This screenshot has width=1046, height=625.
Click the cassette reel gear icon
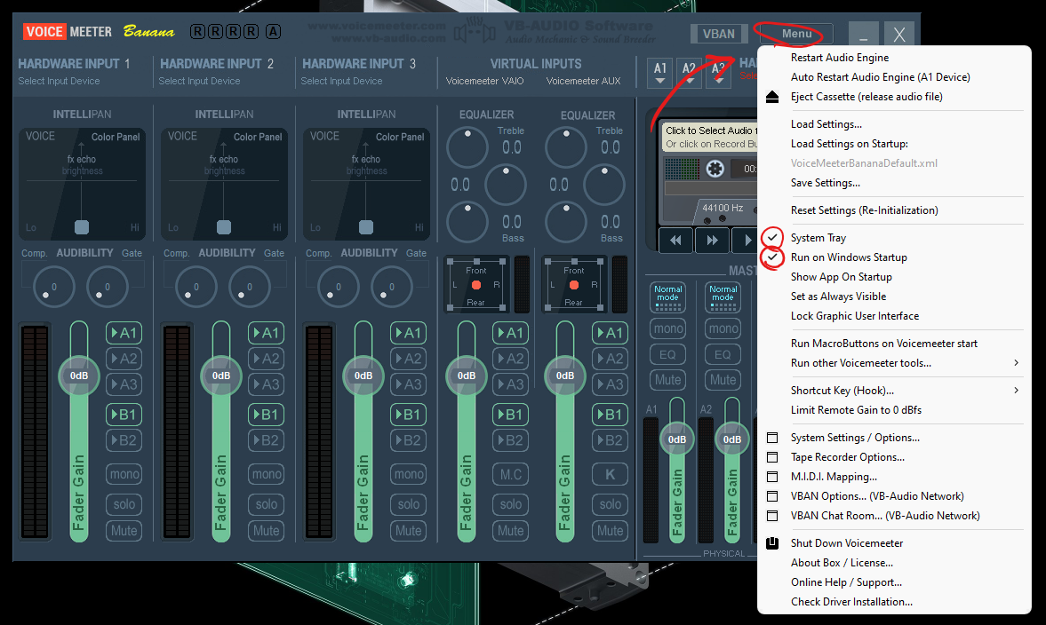point(715,169)
